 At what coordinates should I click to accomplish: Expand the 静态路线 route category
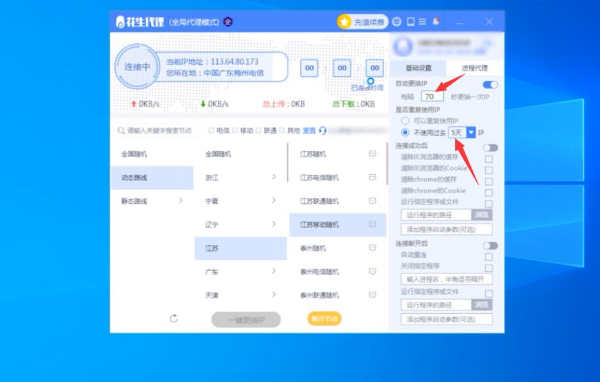(181, 200)
